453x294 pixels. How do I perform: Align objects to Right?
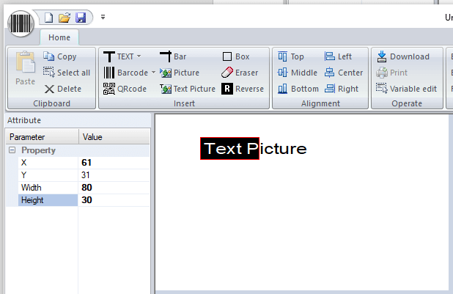pos(342,89)
